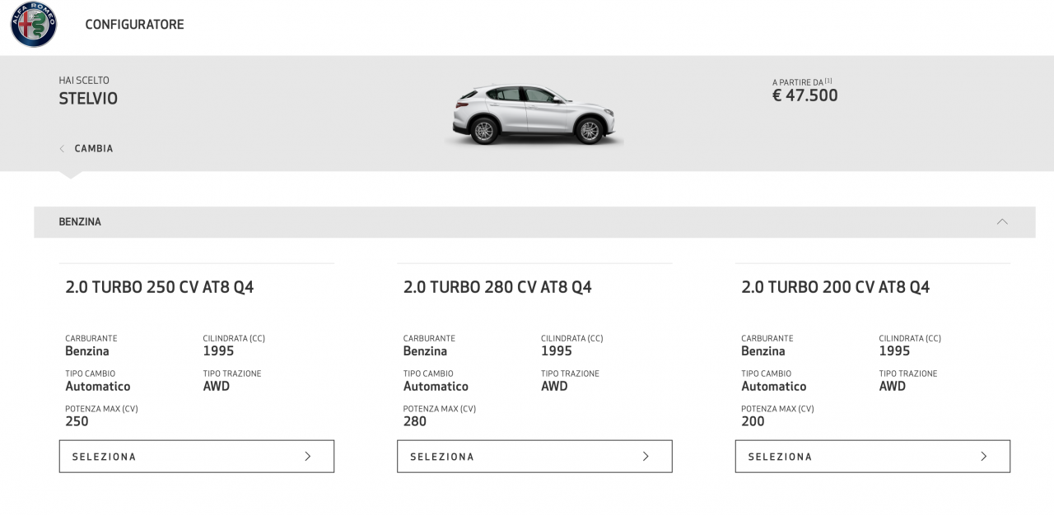Select the 2.0 Turbo 250 CV engine

tap(197, 457)
